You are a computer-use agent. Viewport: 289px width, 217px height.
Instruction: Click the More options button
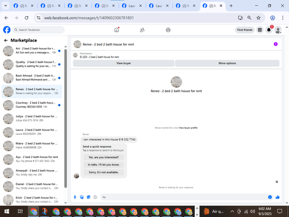(x=227, y=63)
